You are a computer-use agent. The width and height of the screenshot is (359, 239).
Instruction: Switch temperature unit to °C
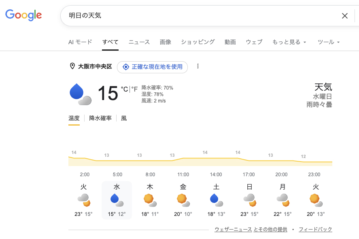pyautogui.click(x=124, y=89)
